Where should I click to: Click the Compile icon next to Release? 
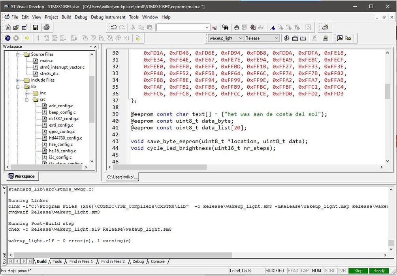(x=287, y=38)
